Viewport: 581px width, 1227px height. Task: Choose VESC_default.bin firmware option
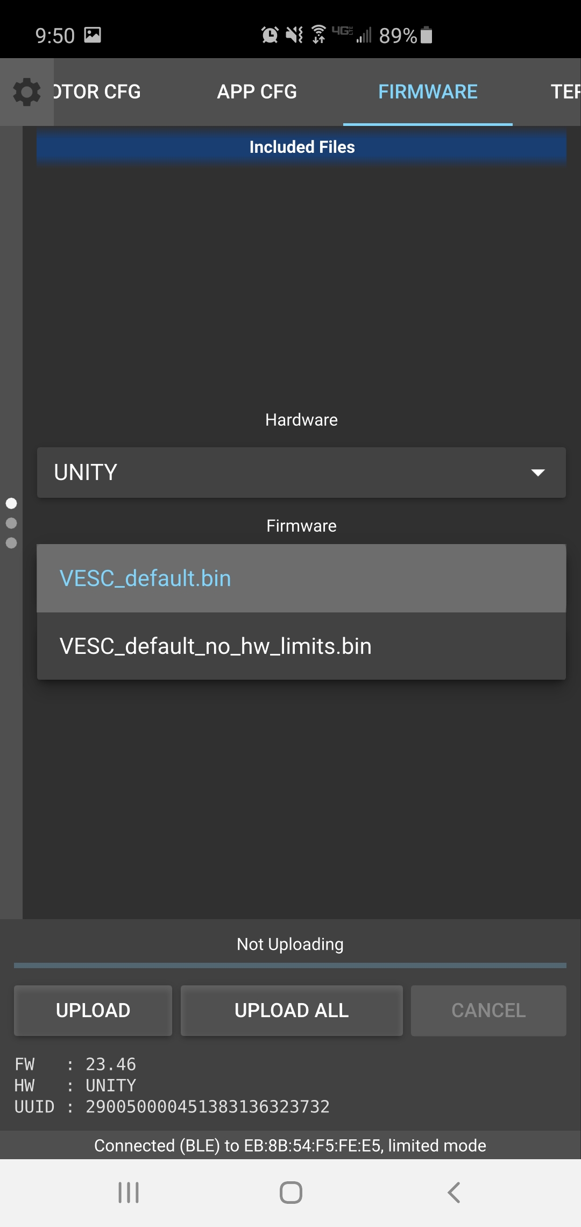pyautogui.click(x=301, y=579)
